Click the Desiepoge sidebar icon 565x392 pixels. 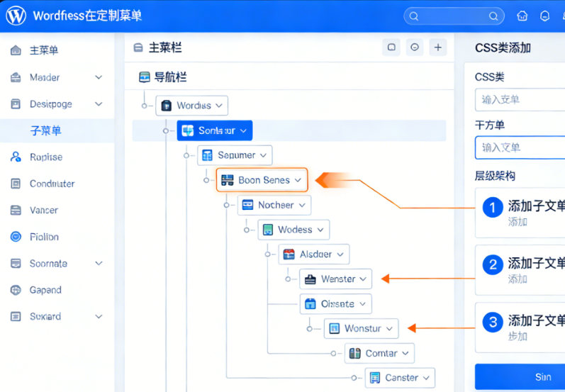16,104
